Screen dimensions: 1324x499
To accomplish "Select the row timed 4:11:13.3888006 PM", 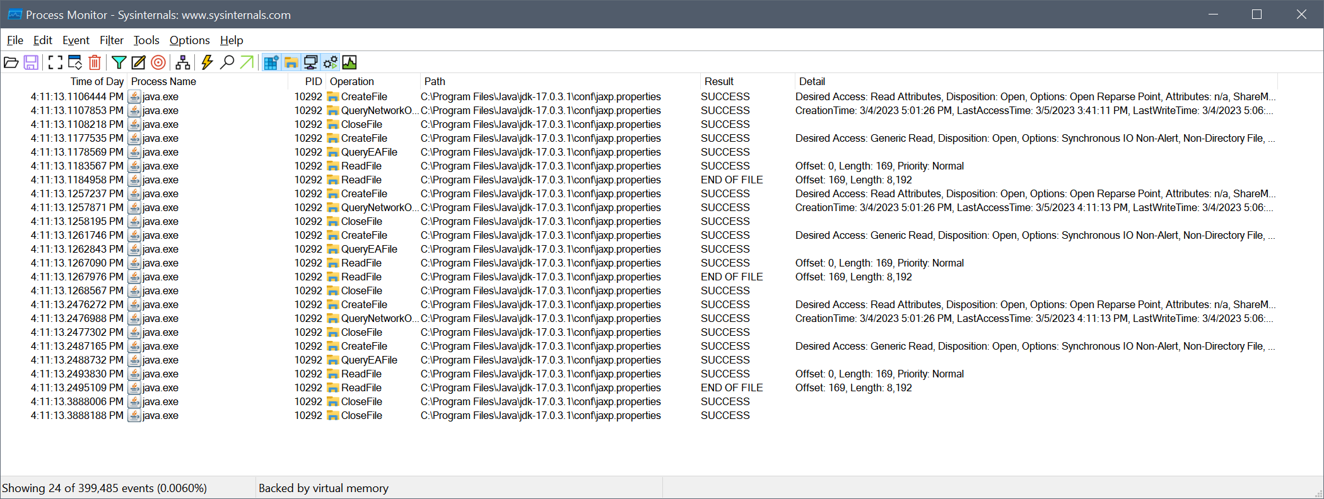I will (x=639, y=401).
